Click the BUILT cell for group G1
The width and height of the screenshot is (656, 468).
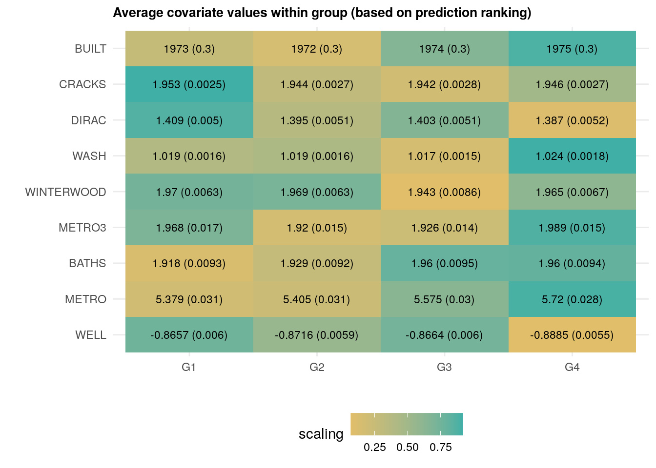point(189,49)
